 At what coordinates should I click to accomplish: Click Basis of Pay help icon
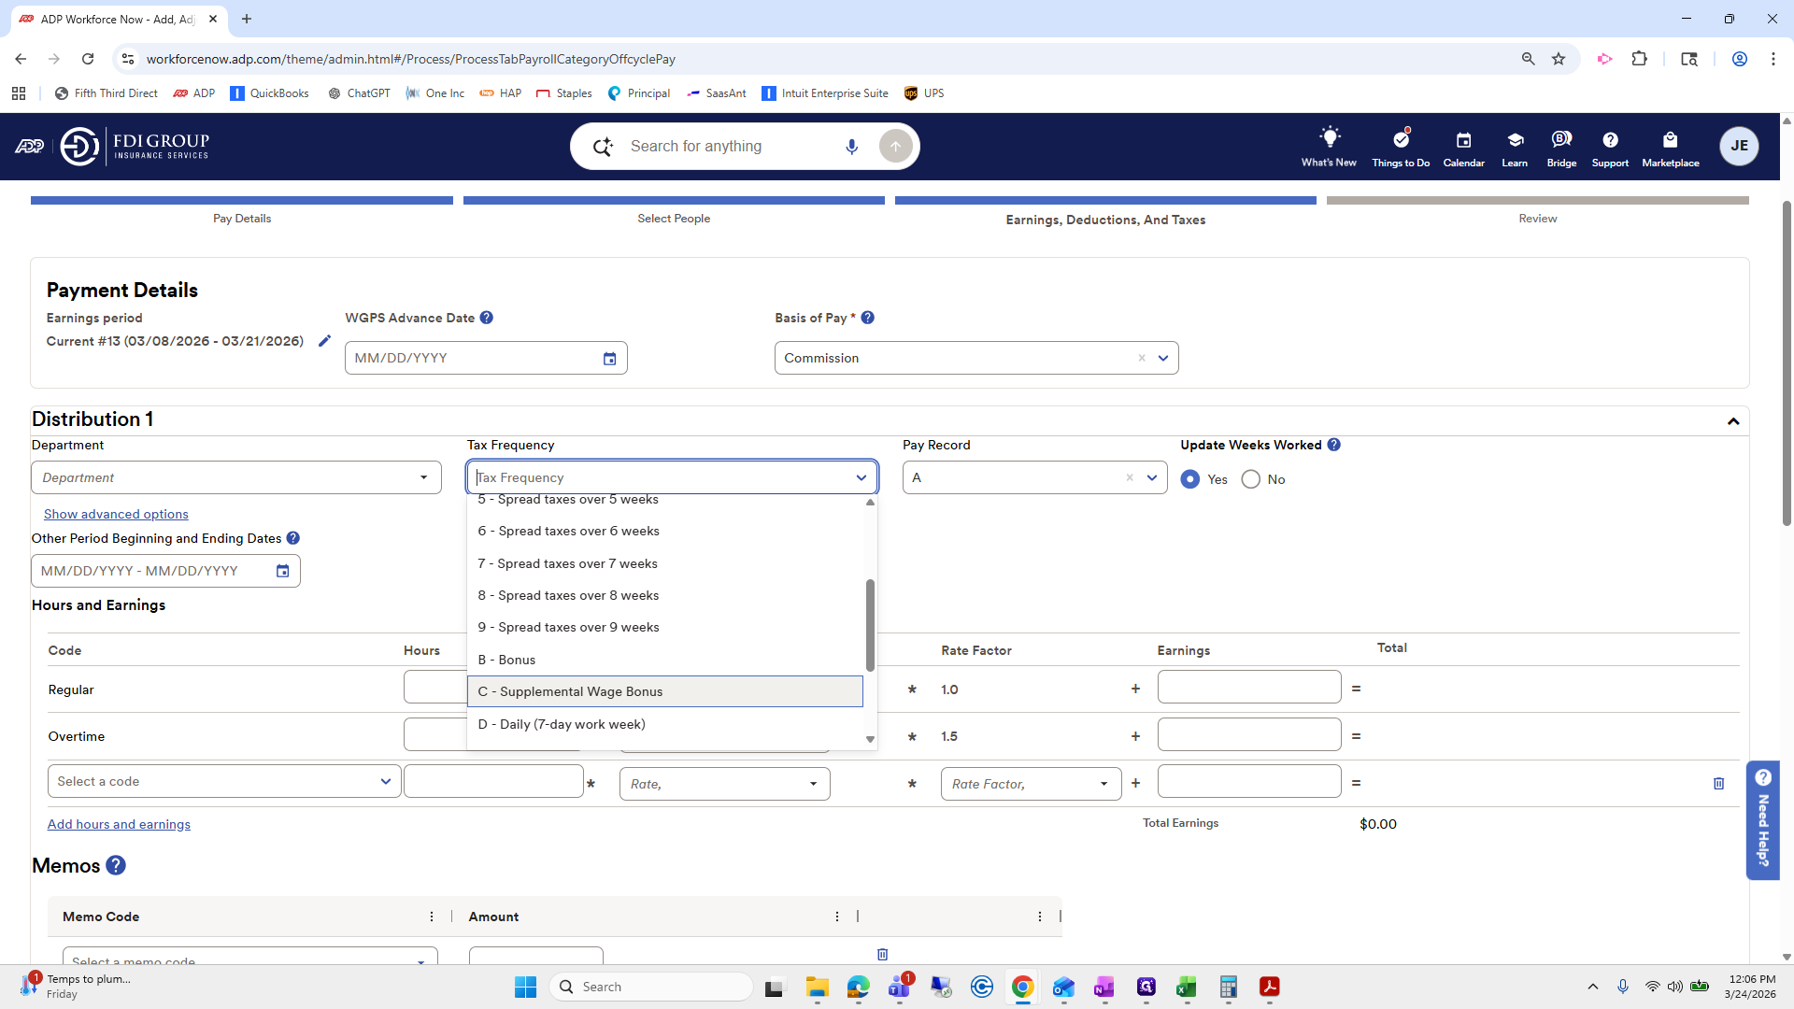(867, 318)
